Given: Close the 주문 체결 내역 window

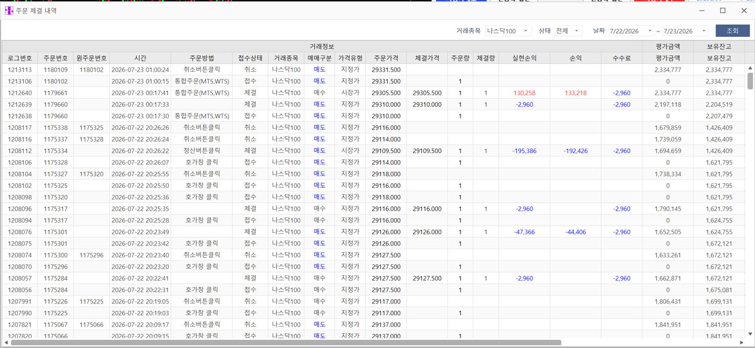Looking at the screenshot, I should coord(744,10).
